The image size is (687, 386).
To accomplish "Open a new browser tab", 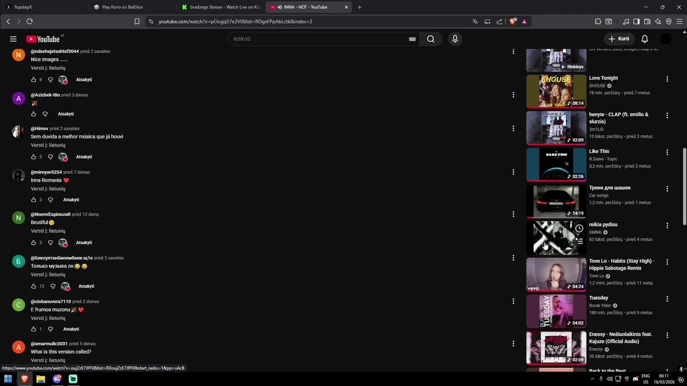I will point(360,7).
